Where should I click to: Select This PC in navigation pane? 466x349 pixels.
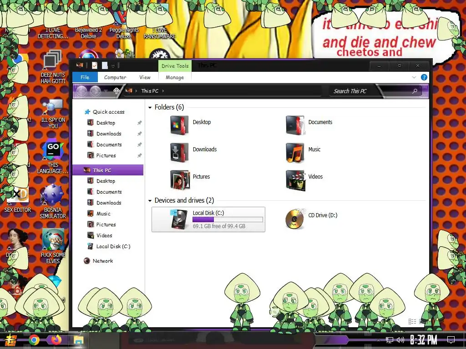coord(108,170)
